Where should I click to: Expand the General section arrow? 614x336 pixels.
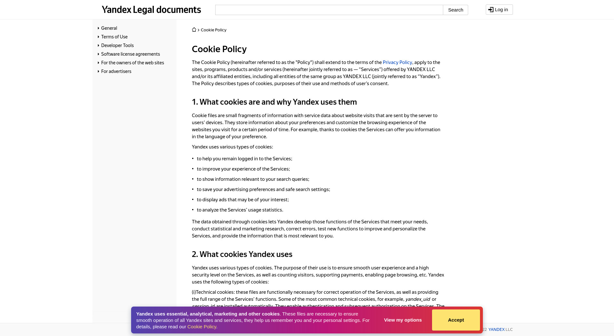point(98,28)
